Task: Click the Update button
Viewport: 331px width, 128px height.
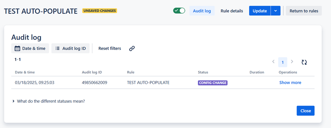Action: click(x=260, y=11)
